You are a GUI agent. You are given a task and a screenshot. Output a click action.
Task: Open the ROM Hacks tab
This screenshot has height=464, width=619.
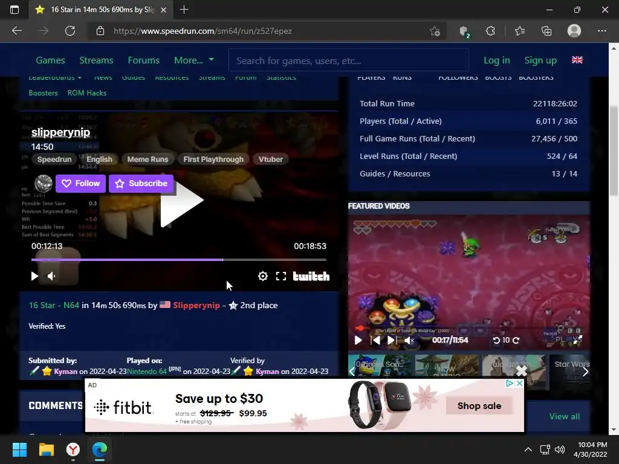pyautogui.click(x=87, y=93)
